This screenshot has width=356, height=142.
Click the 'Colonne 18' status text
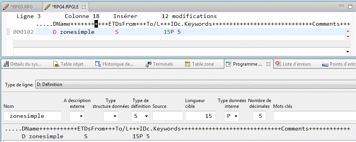coord(82,17)
